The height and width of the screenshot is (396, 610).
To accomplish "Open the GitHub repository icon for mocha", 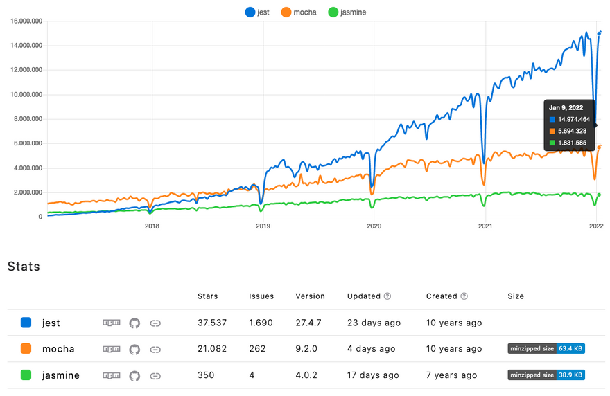I will tap(134, 349).
